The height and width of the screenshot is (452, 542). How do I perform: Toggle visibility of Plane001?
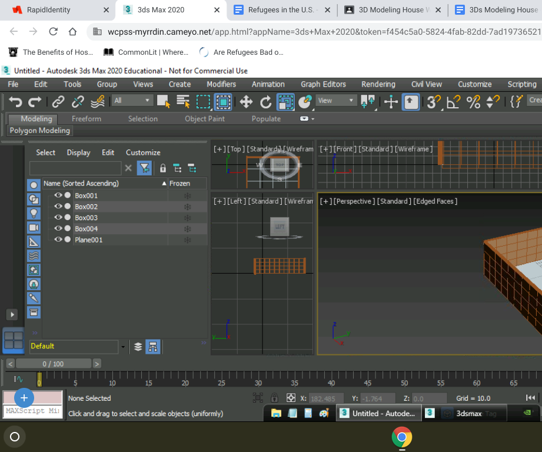tap(58, 240)
